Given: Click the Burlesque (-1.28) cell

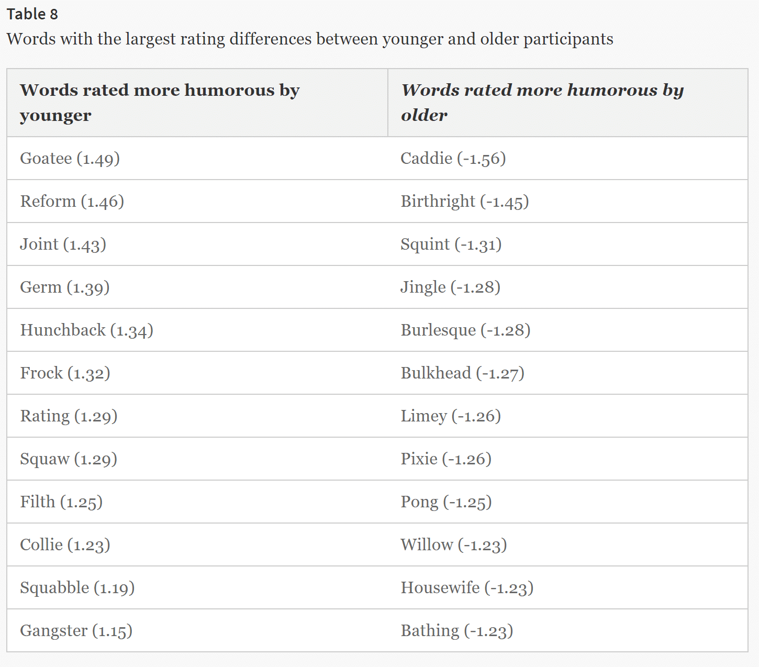Looking at the screenshot, I should click(465, 330).
